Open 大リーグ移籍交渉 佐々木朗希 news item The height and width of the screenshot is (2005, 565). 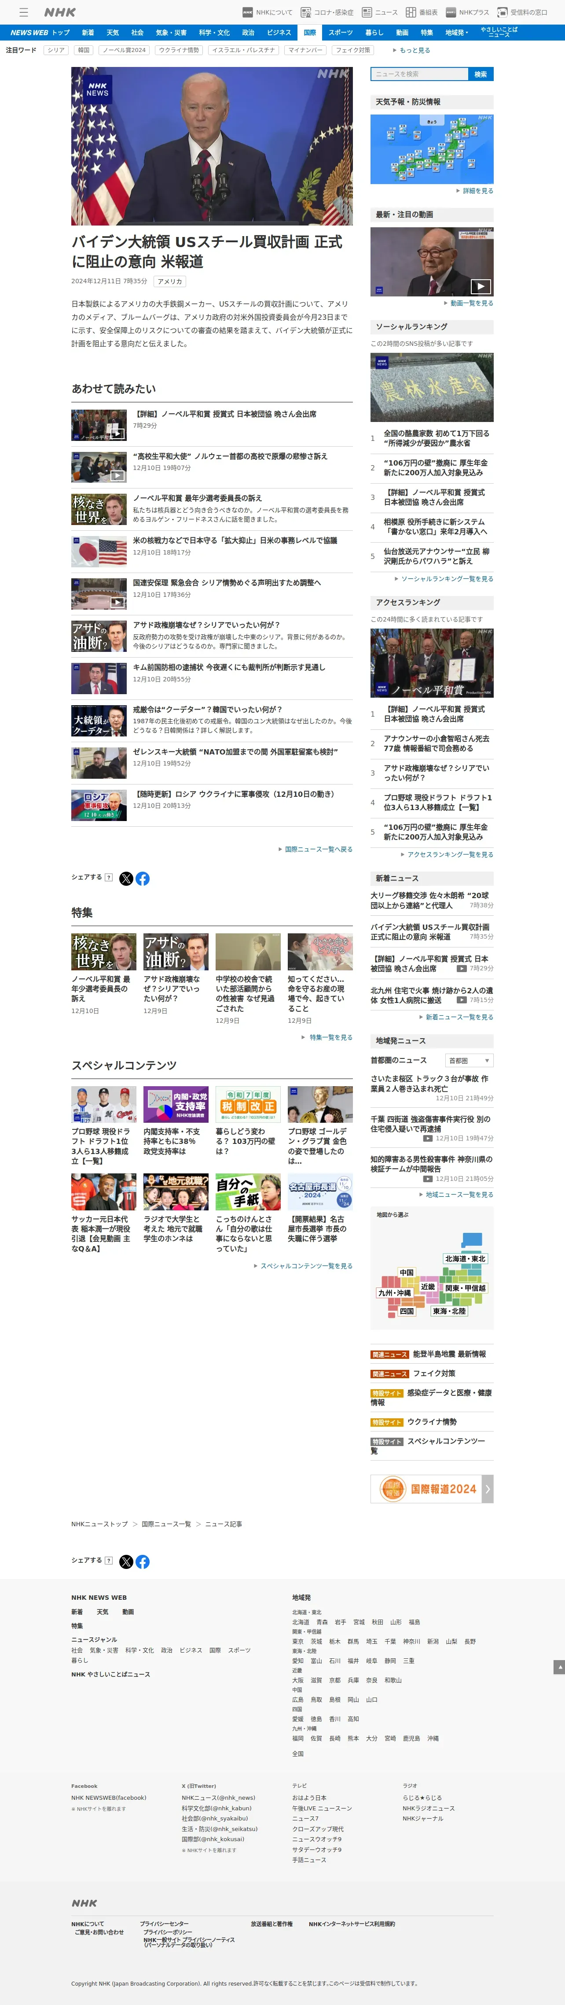[430, 901]
